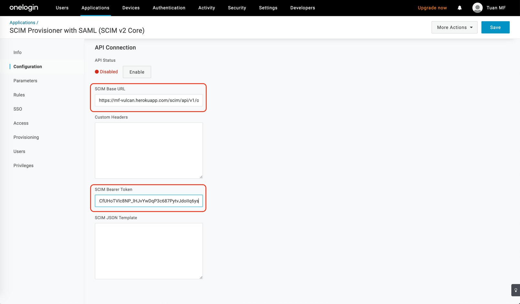The width and height of the screenshot is (520, 304).
Task: Open the Tuan MF account menu
Action: 496,8
